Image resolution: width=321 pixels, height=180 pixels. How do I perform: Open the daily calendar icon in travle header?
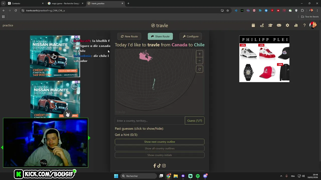(x=253, y=25)
